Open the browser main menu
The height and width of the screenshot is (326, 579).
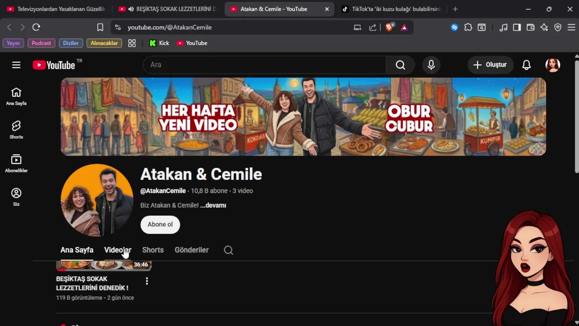point(571,27)
